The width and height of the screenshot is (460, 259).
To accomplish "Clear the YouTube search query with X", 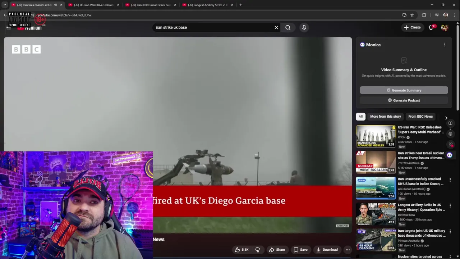I will [276, 27].
